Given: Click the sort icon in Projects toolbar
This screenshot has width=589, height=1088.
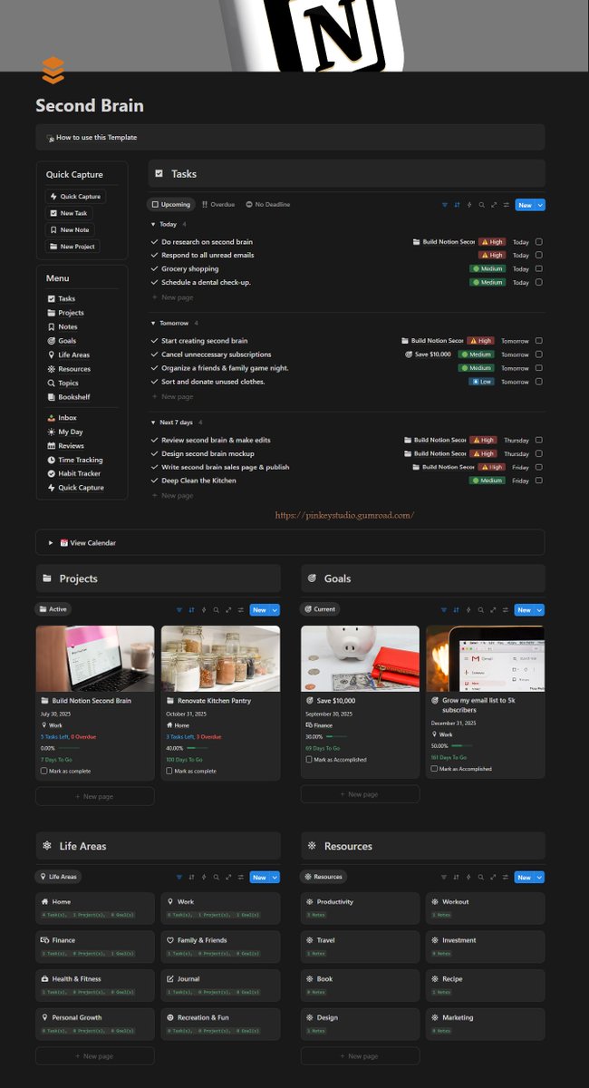Looking at the screenshot, I should tap(192, 610).
